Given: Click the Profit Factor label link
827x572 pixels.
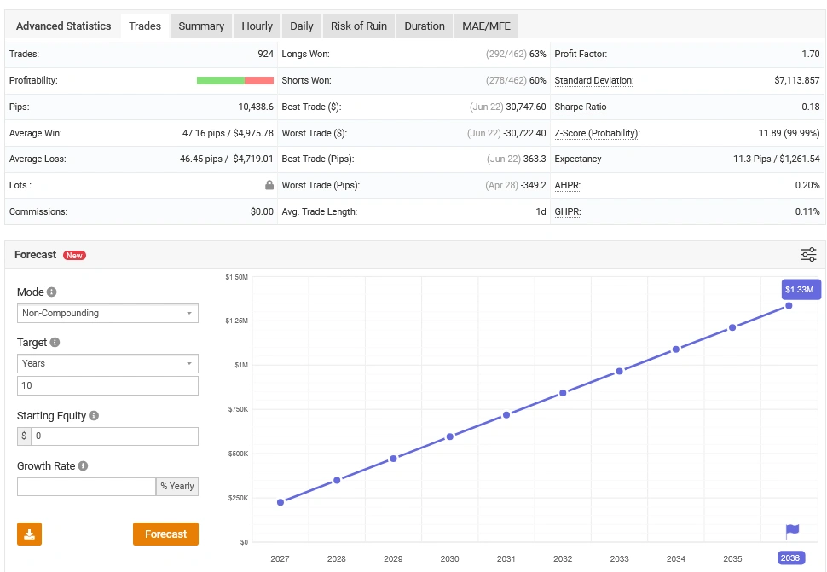Looking at the screenshot, I should 580,54.
